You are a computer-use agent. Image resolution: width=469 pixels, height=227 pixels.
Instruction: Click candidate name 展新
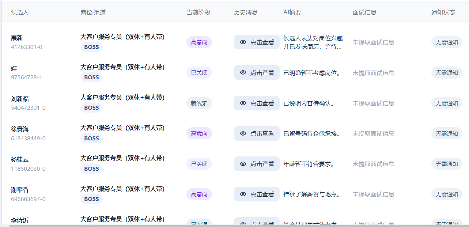(17, 38)
